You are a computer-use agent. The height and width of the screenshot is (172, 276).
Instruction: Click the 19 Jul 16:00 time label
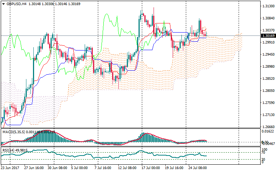tap(174, 168)
